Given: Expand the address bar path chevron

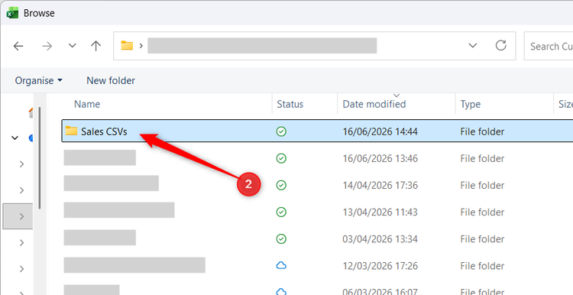Looking at the screenshot, I should (x=141, y=46).
